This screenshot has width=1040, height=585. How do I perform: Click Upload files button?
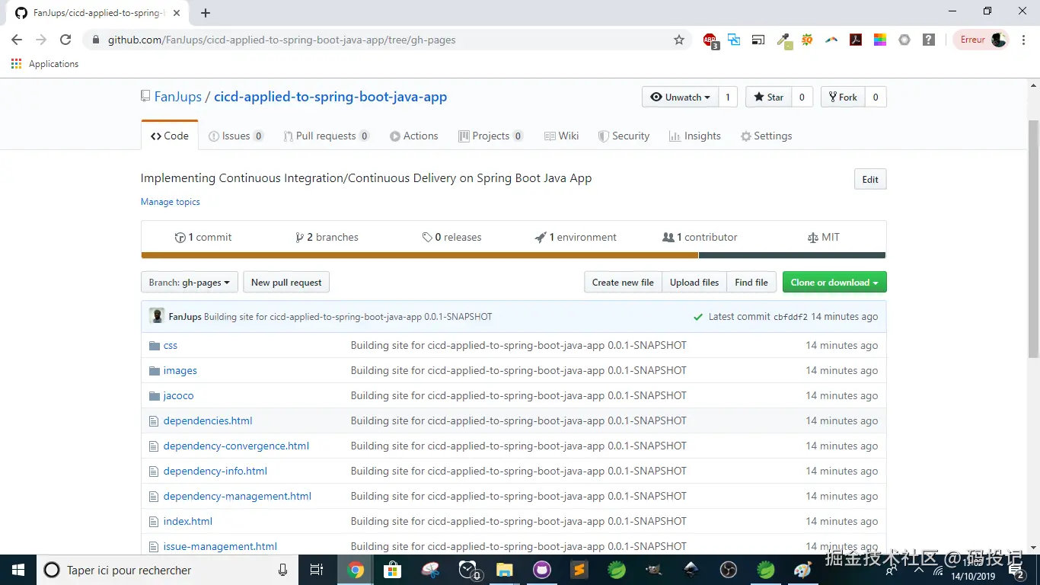pyautogui.click(x=694, y=283)
